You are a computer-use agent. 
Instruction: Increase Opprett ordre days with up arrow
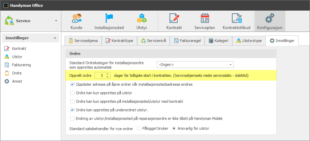[107, 74]
